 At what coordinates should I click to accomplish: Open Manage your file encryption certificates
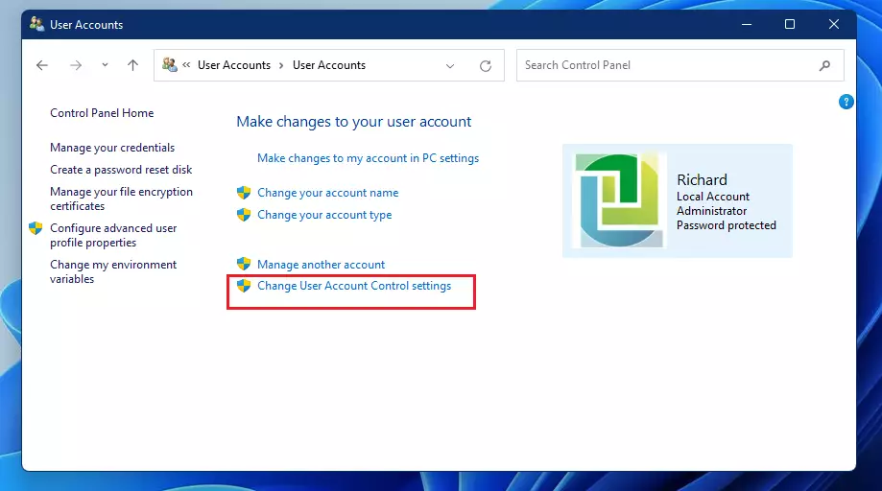[x=122, y=199]
